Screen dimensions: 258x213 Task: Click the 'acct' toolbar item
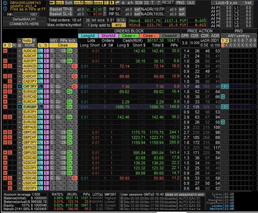[x=88, y=2]
